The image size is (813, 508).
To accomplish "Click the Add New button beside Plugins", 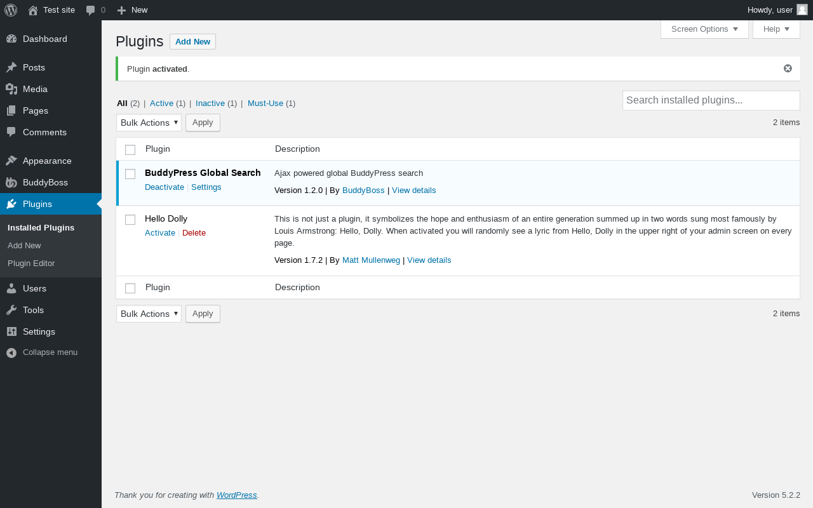I will pos(192,42).
